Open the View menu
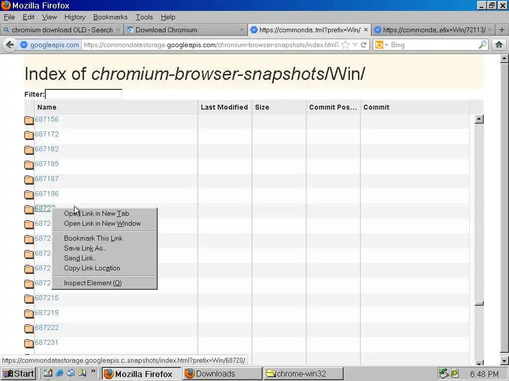509x381 pixels. click(x=49, y=17)
